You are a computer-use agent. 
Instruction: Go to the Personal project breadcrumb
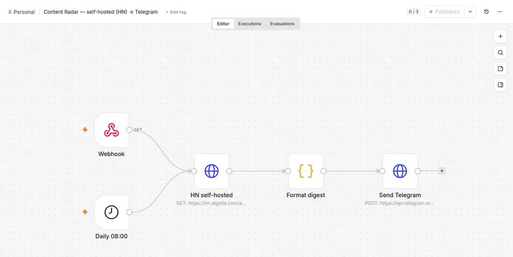coord(21,12)
